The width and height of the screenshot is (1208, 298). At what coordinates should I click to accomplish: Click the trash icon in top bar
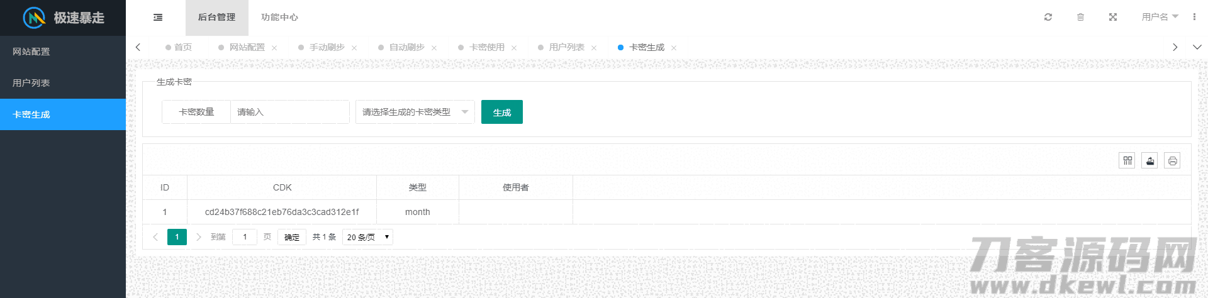1080,17
